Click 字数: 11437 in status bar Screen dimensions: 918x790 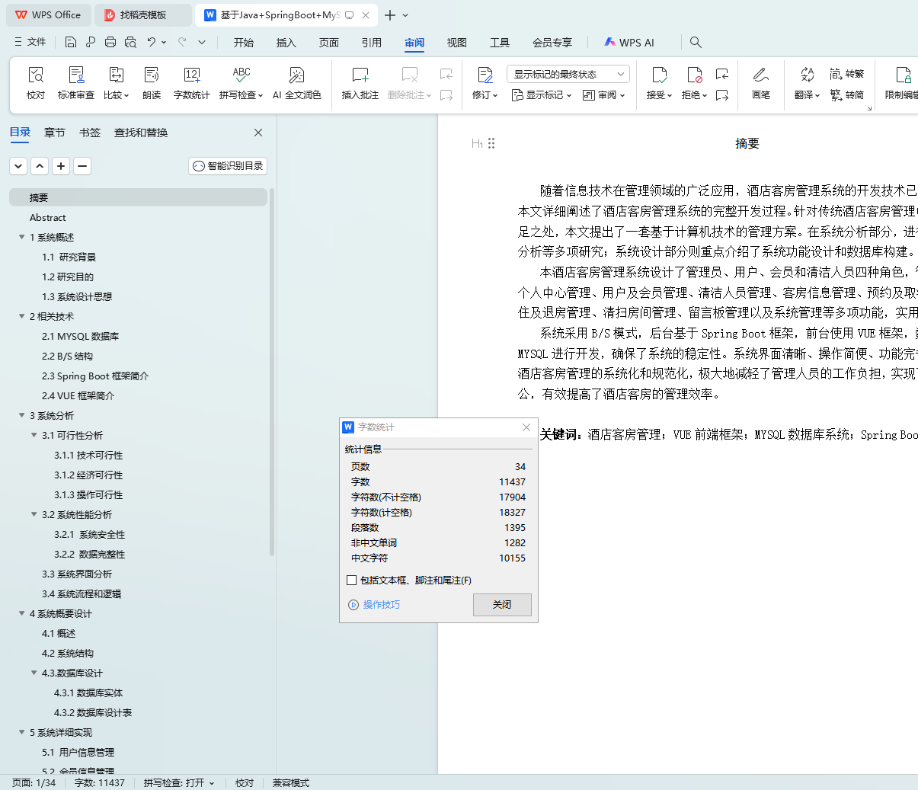click(100, 783)
